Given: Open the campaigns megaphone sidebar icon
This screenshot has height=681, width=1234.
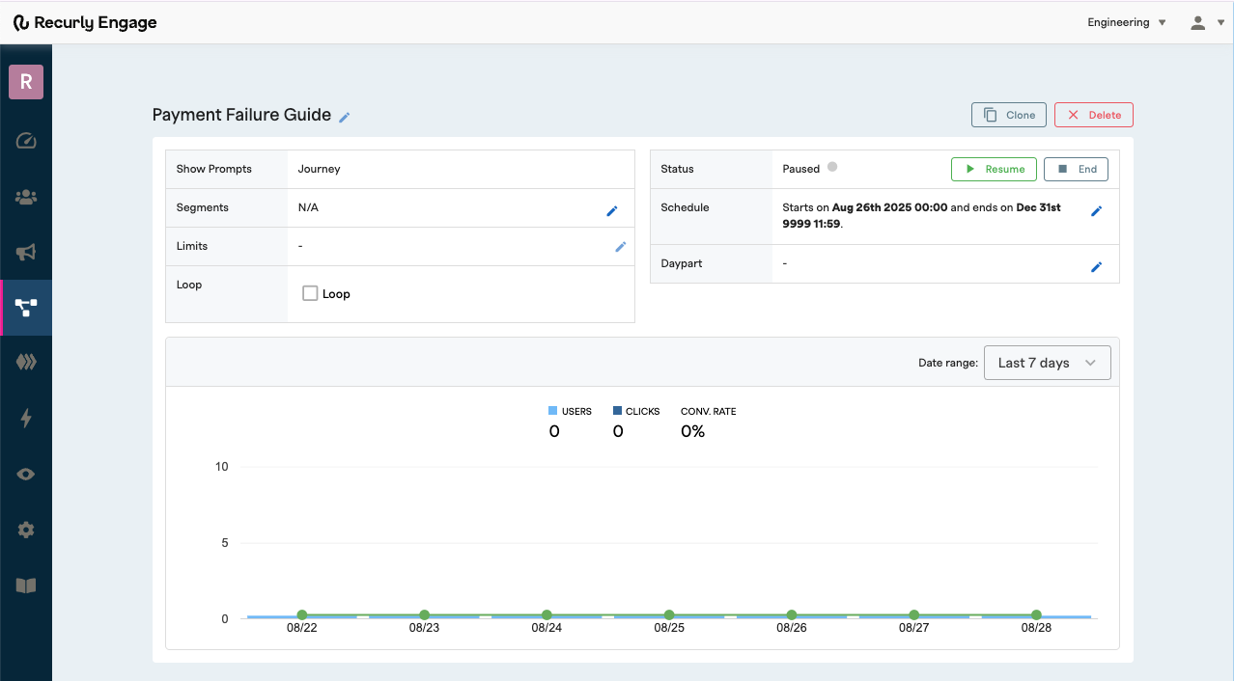Looking at the screenshot, I should pos(26,253).
